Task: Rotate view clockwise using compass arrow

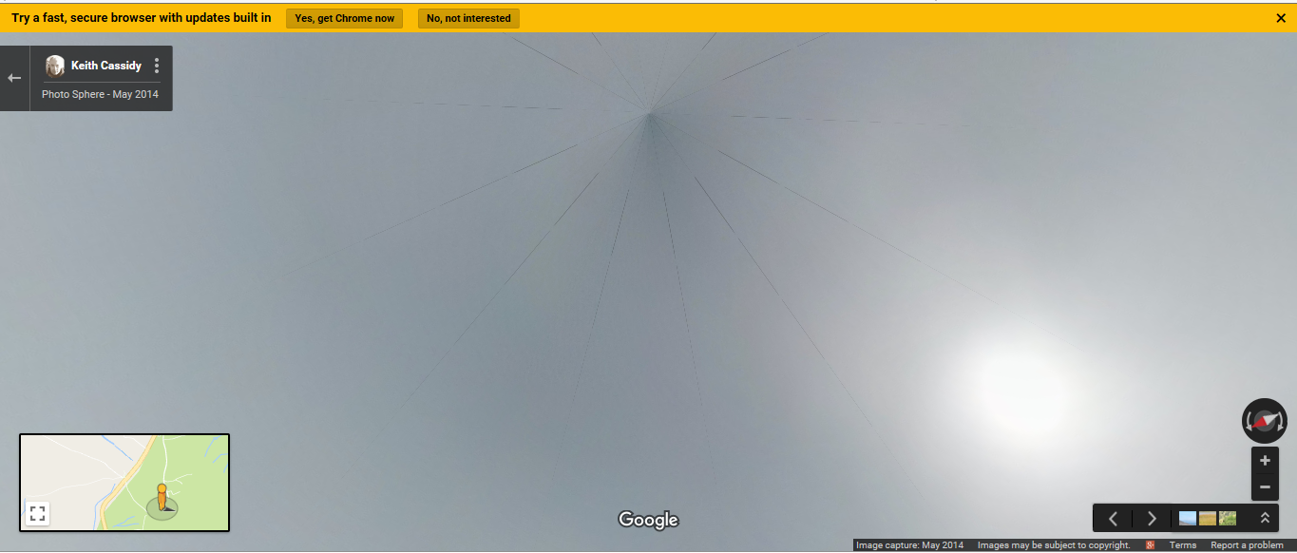Action: coord(1281,421)
